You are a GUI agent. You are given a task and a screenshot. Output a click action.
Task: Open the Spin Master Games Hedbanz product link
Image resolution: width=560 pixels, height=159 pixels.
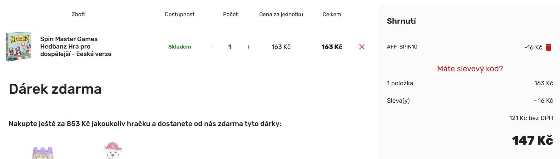[x=76, y=46]
